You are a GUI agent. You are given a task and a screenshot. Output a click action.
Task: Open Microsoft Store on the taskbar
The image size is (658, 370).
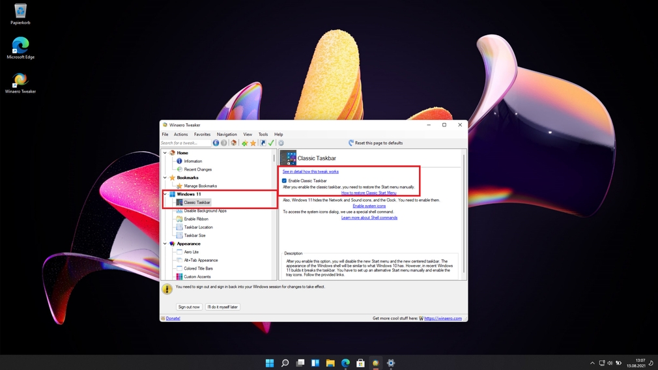pyautogui.click(x=360, y=363)
